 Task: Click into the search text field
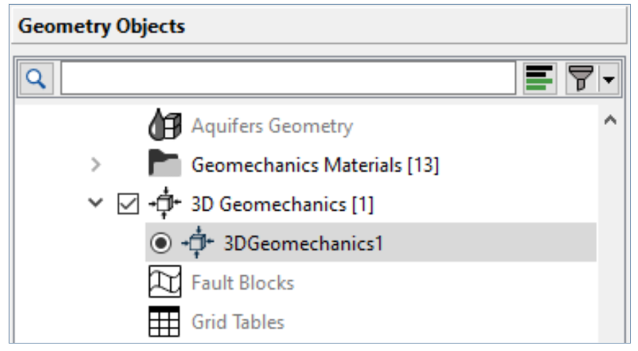point(288,79)
